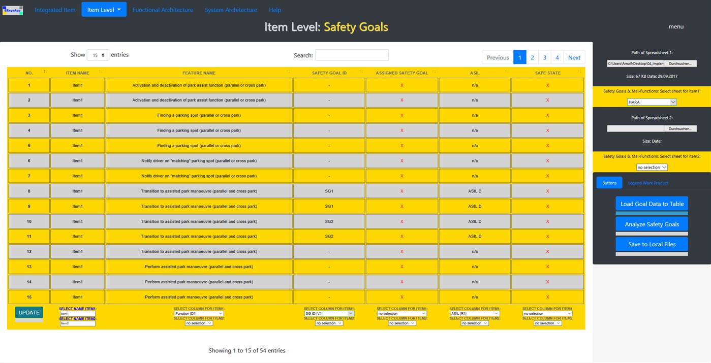
Task: Sort the table by the NO. column icon
Action: (x=43, y=73)
